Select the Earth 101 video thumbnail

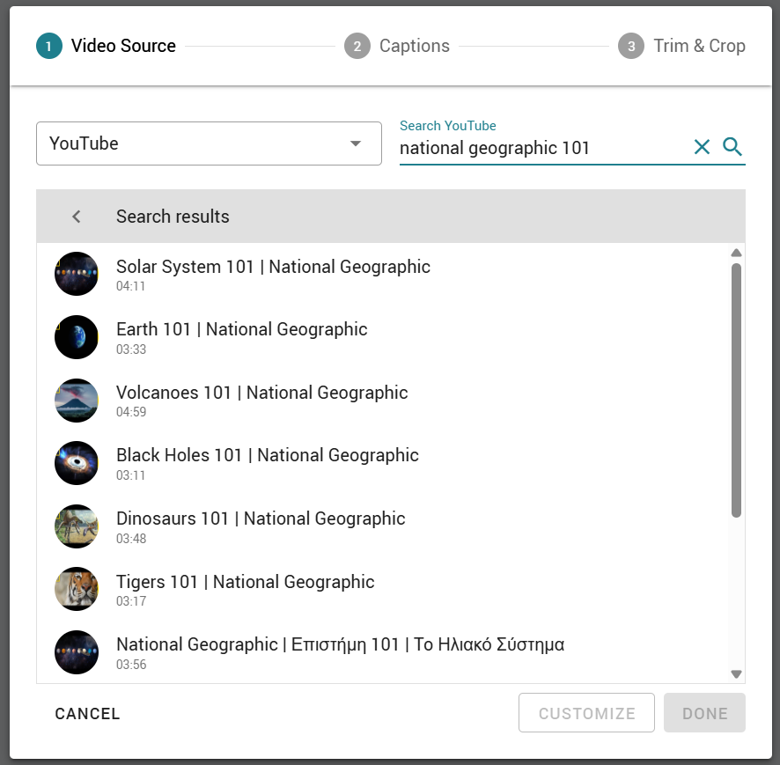tap(76, 337)
